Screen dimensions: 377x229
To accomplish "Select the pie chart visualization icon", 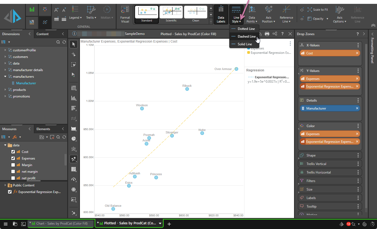I will 74,139.
